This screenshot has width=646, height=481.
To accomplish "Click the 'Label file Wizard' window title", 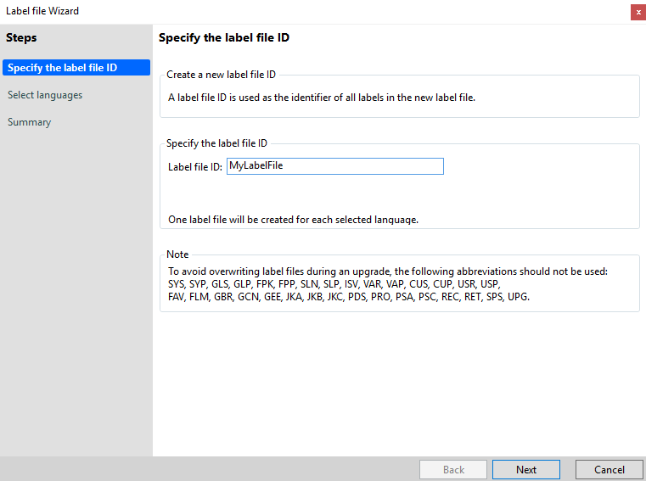I will 42,11.
